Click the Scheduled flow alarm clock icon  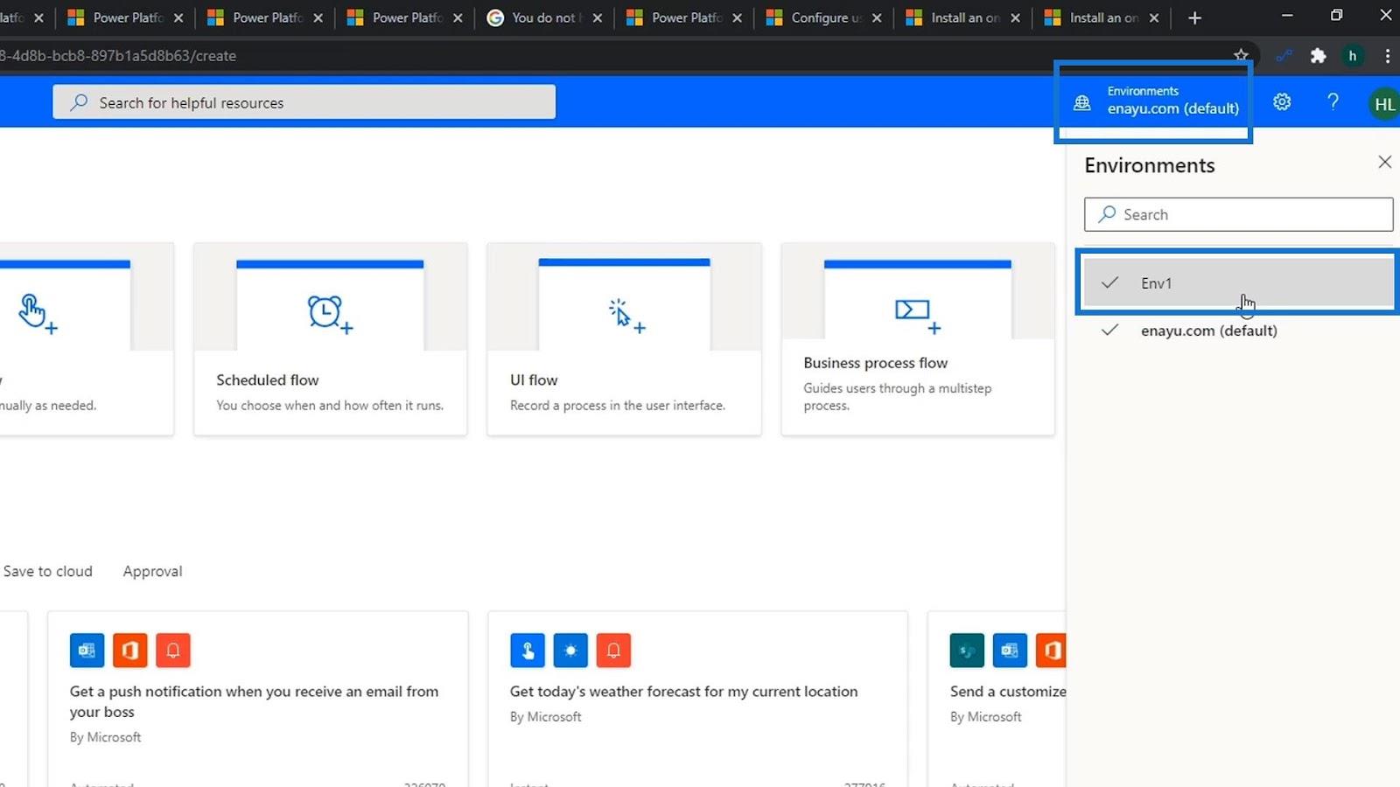[329, 313]
